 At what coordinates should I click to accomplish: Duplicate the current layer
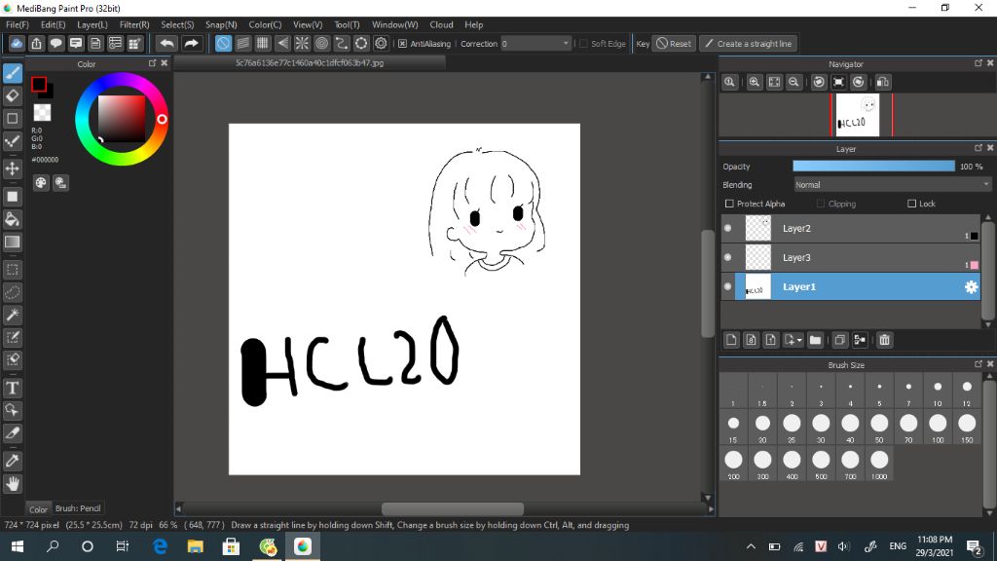pyautogui.click(x=840, y=340)
